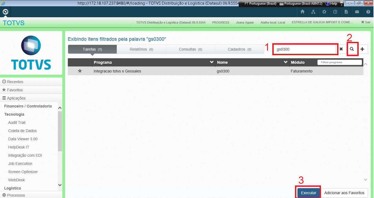The image size is (374, 198).
Task: Go to the Home icon in top bar
Action: tap(302, 12)
